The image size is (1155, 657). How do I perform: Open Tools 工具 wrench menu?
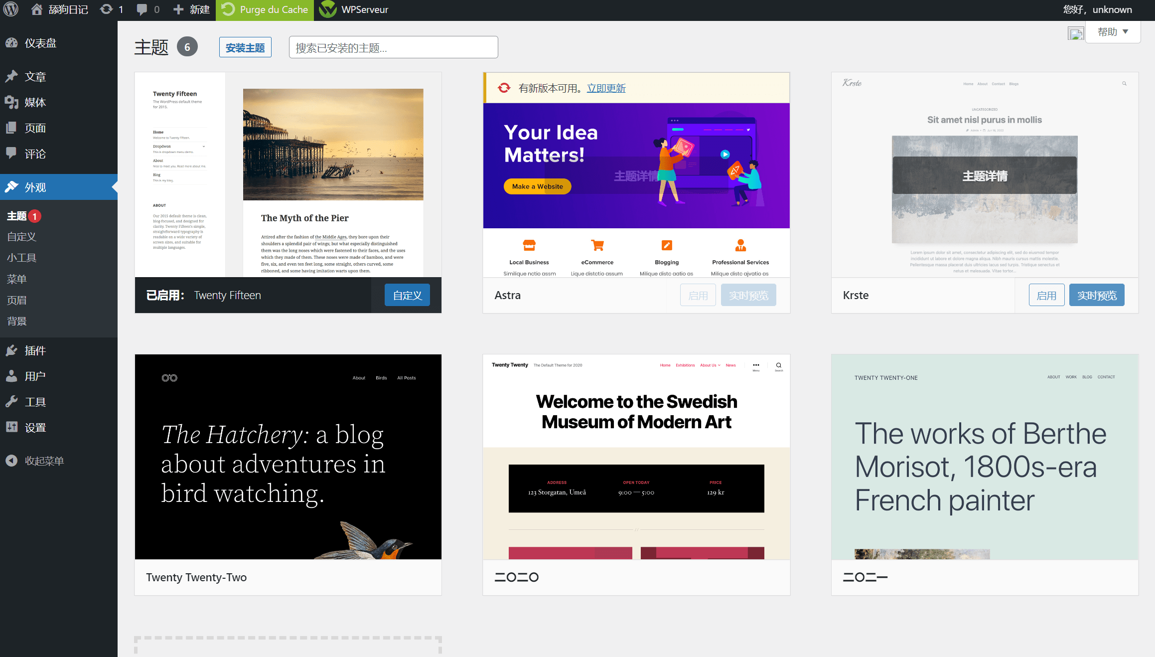click(59, 402)
